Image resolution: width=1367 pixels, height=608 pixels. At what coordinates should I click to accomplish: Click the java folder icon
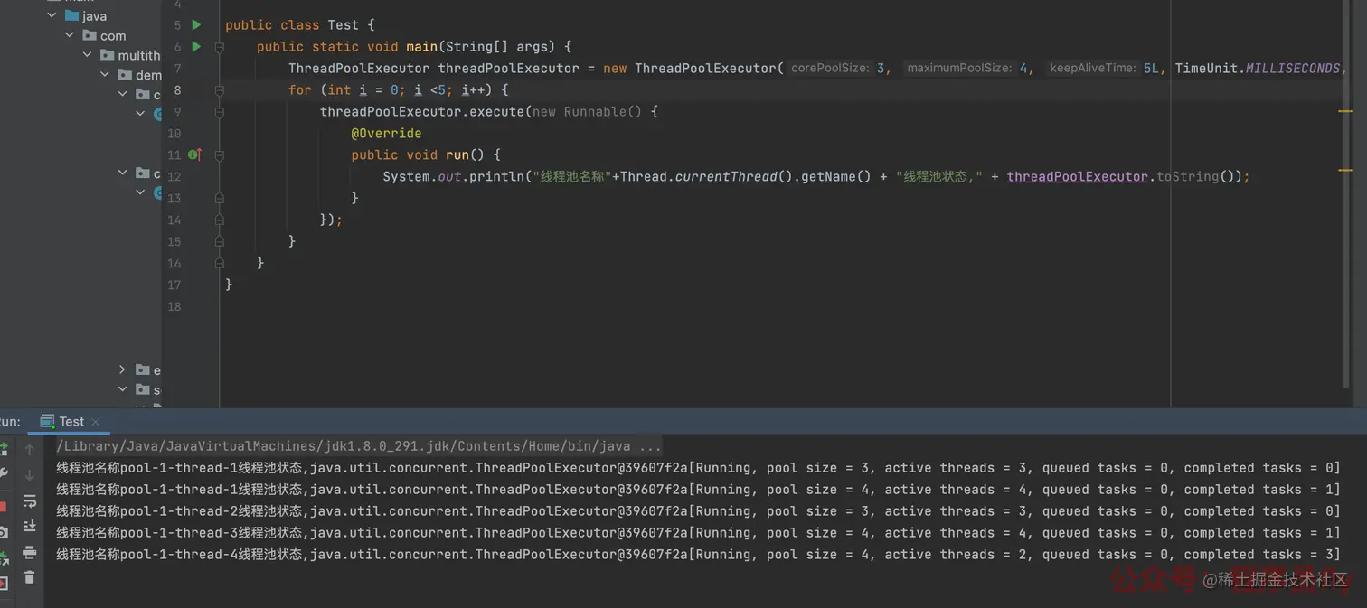point(71,15)
